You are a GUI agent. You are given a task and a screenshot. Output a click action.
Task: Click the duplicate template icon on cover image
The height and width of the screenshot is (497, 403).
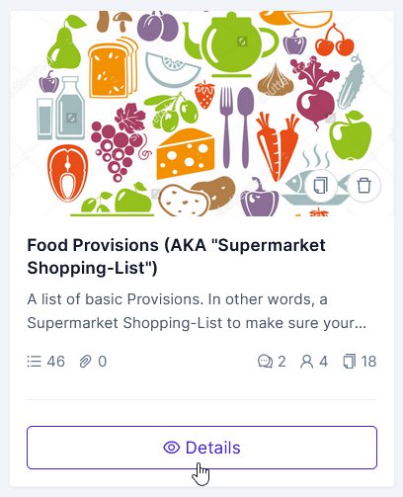click(x=320, y=186)
